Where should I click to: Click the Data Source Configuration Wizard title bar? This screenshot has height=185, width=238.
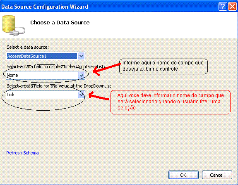109,7
